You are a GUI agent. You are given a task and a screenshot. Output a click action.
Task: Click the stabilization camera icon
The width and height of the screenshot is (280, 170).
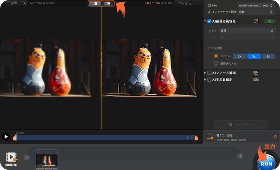coord(256,79)
